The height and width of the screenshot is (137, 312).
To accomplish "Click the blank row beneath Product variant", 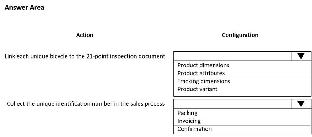I will coord(242,94).
